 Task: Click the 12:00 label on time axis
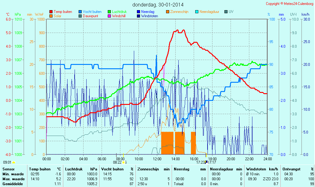[157, 159]
